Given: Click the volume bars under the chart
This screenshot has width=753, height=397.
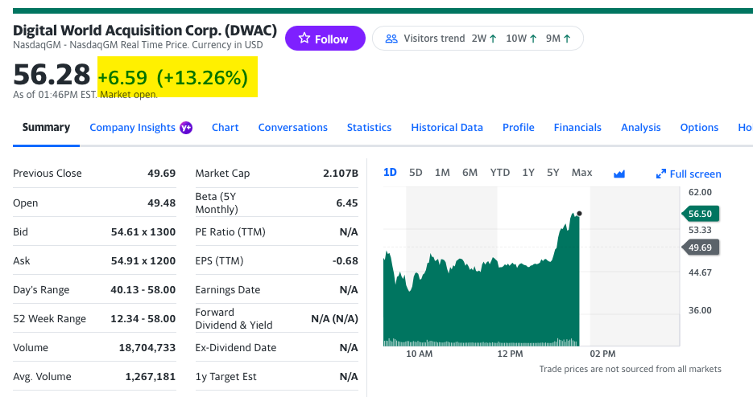Looking at the screenshot, I should (481, 342).
